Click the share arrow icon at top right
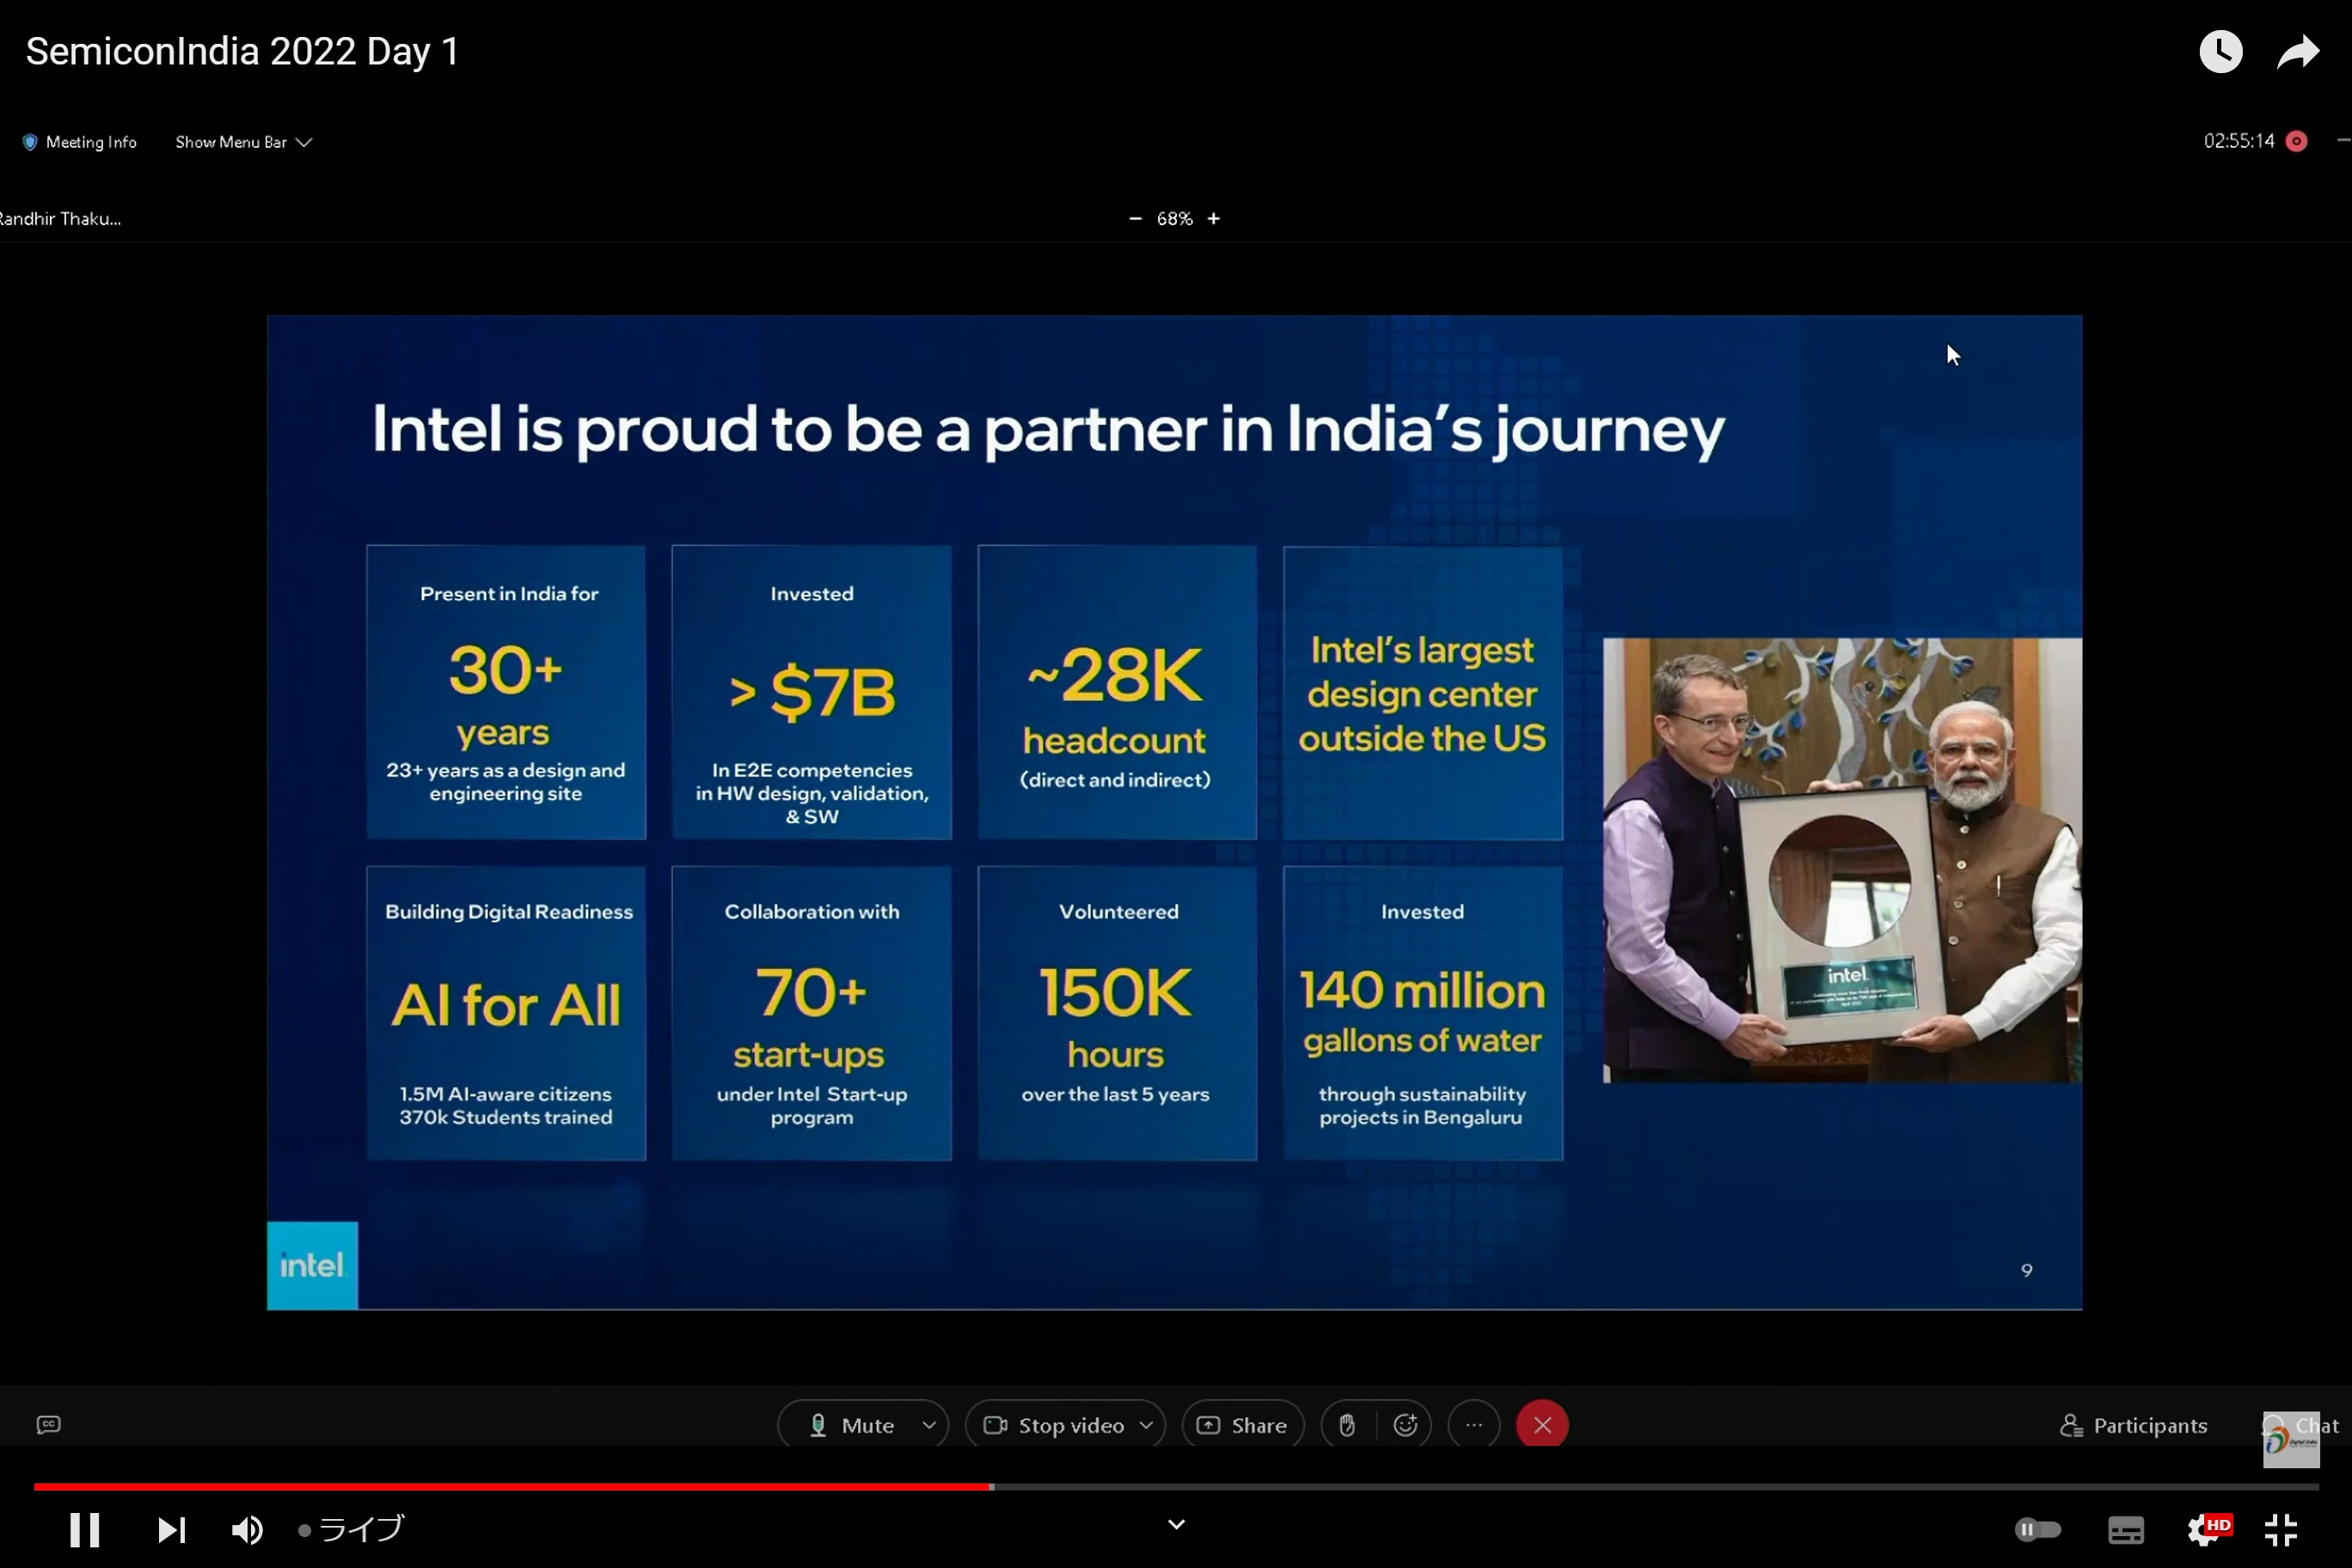 click(x=2297, y=51)
